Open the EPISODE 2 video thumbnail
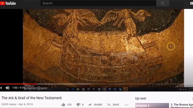Image resolution: width=193 pixels, height=108 pixels. click(x=152, y=106)
